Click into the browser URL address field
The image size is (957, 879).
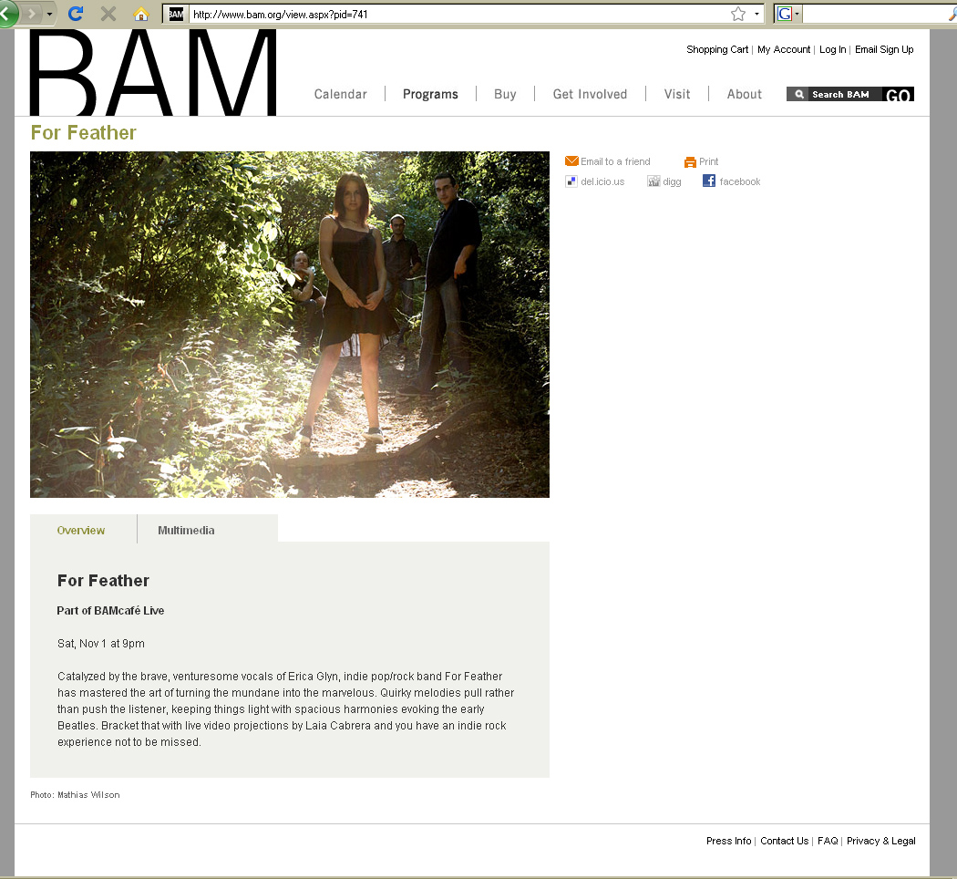pyautogui.click(x=458, y=14)
